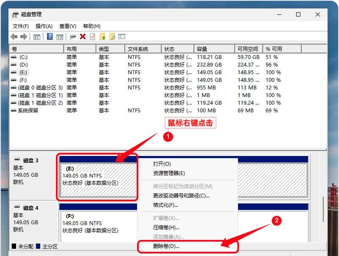Minimize the Disk Management window

(279, 14)
